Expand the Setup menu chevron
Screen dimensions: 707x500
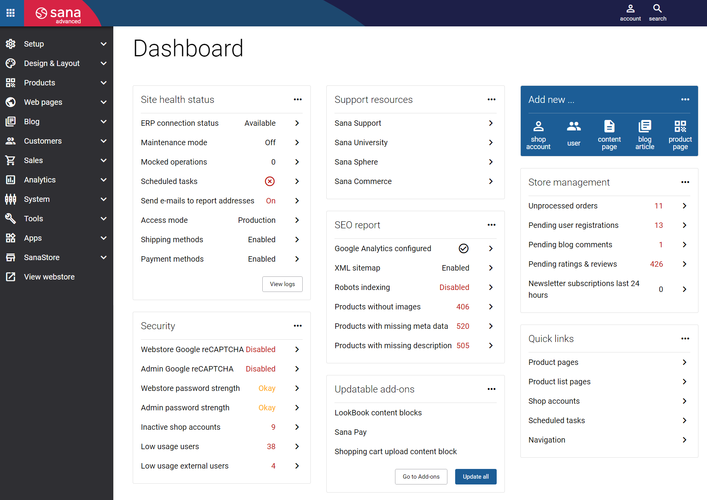point(104,44)
